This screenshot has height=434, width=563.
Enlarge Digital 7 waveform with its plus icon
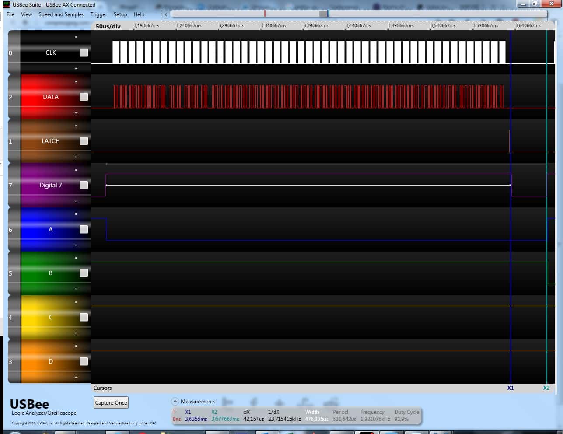point(76,201)
